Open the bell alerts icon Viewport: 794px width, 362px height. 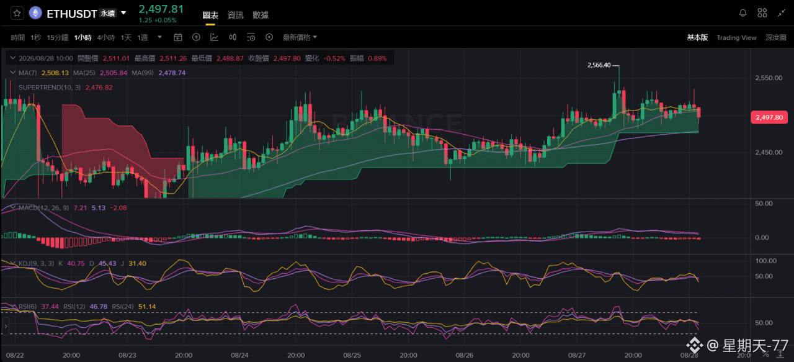coord(743,13)
